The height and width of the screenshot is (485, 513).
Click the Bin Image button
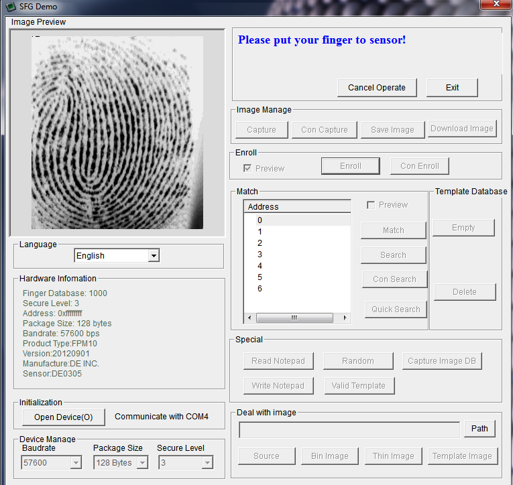330,456
